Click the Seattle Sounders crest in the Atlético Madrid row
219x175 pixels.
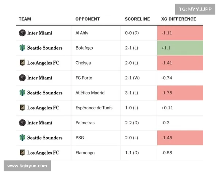point(22,93)
